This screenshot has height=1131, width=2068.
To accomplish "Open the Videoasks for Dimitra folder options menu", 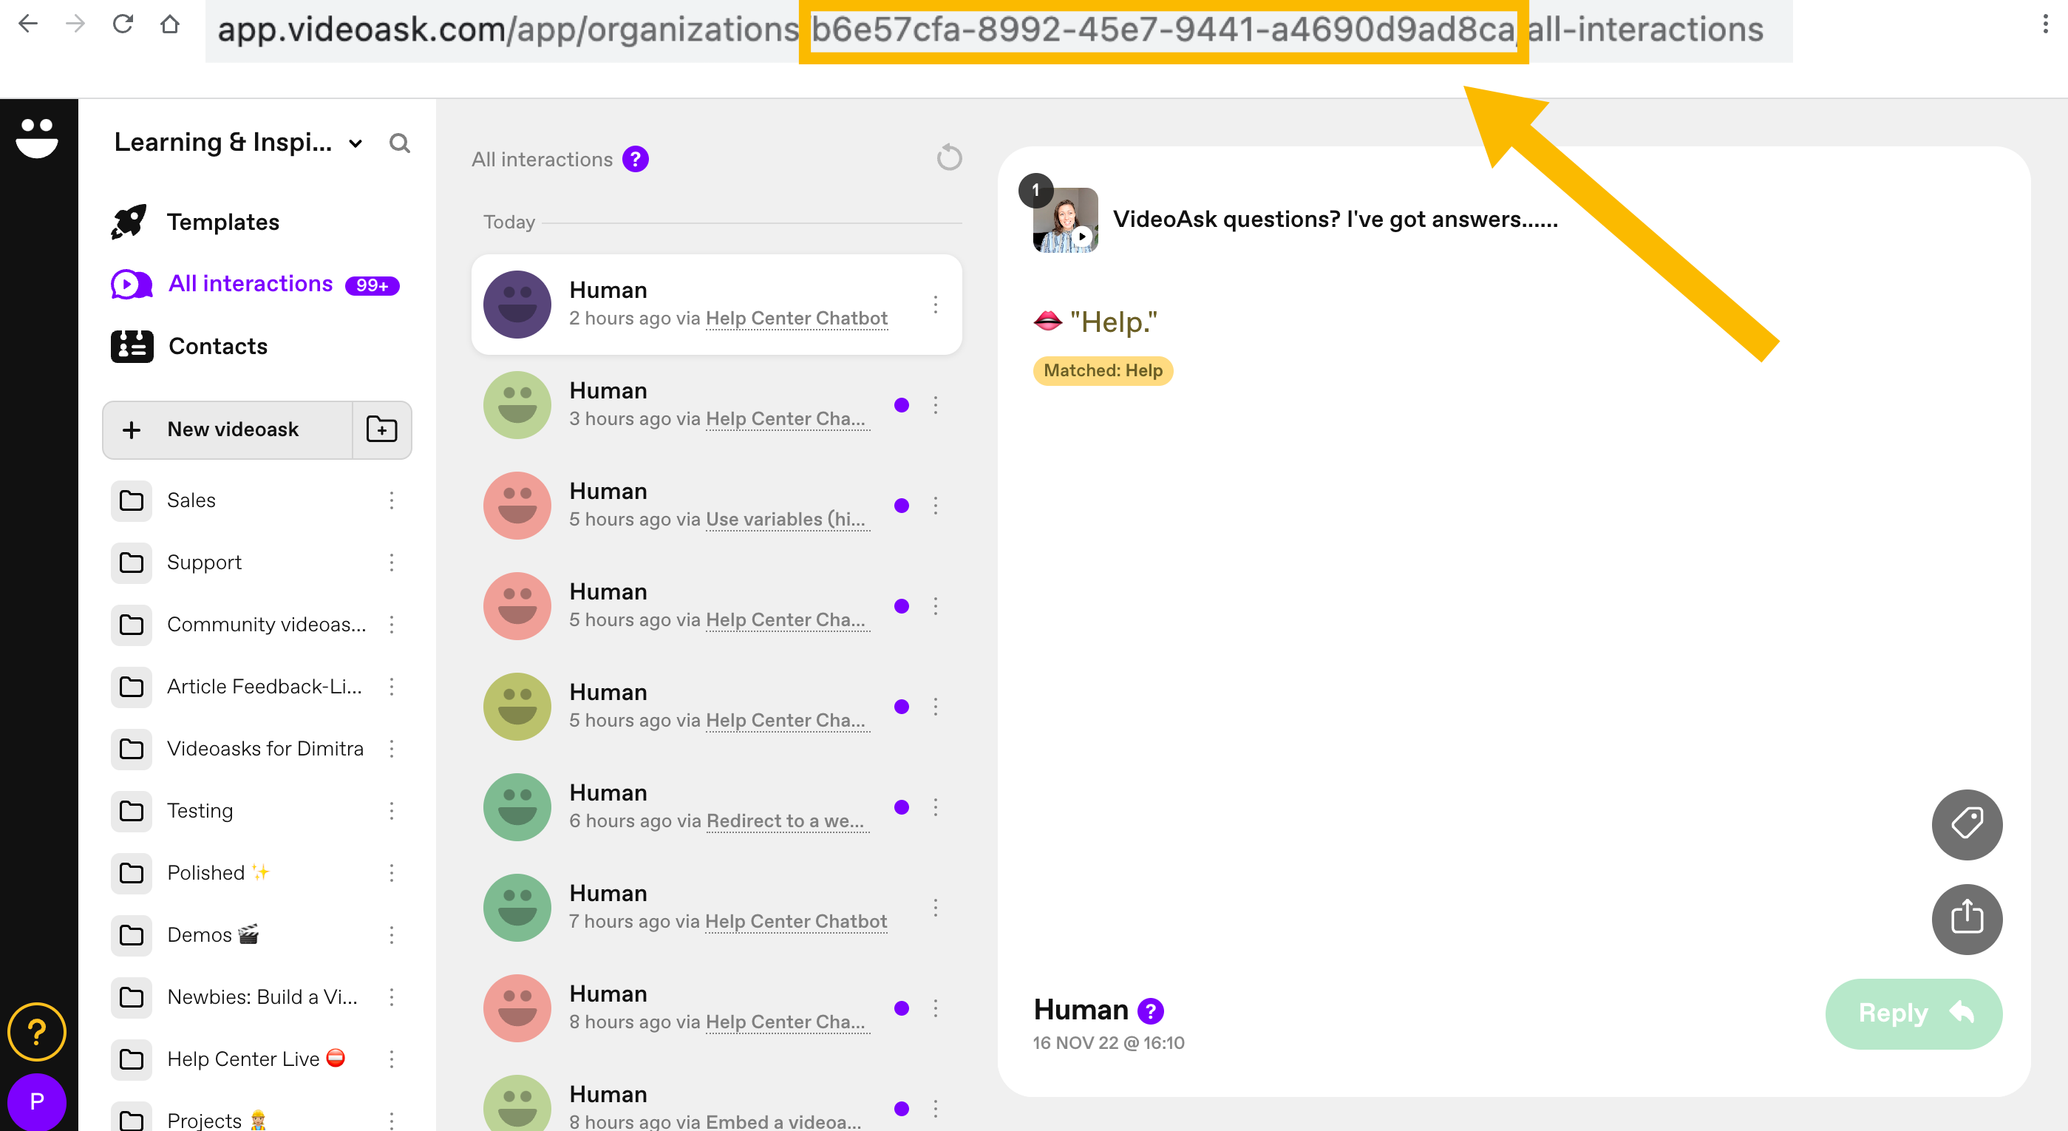I will click(392, 748).
